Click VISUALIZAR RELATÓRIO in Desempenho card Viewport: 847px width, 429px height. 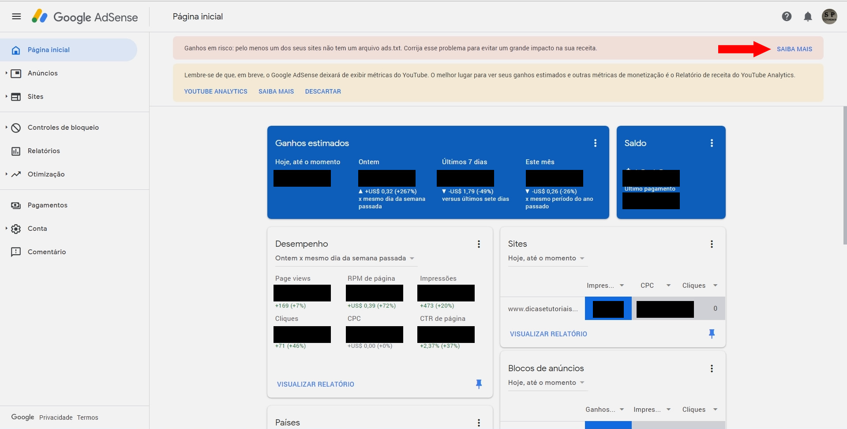click(315, 384)
